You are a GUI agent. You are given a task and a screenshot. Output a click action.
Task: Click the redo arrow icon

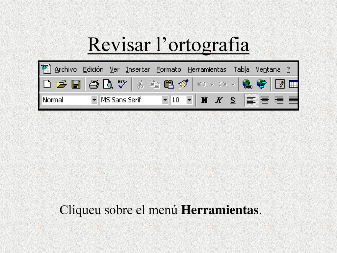pos(223,84)
